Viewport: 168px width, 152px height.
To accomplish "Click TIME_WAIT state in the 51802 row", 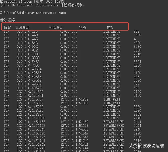I will [112, 99].
